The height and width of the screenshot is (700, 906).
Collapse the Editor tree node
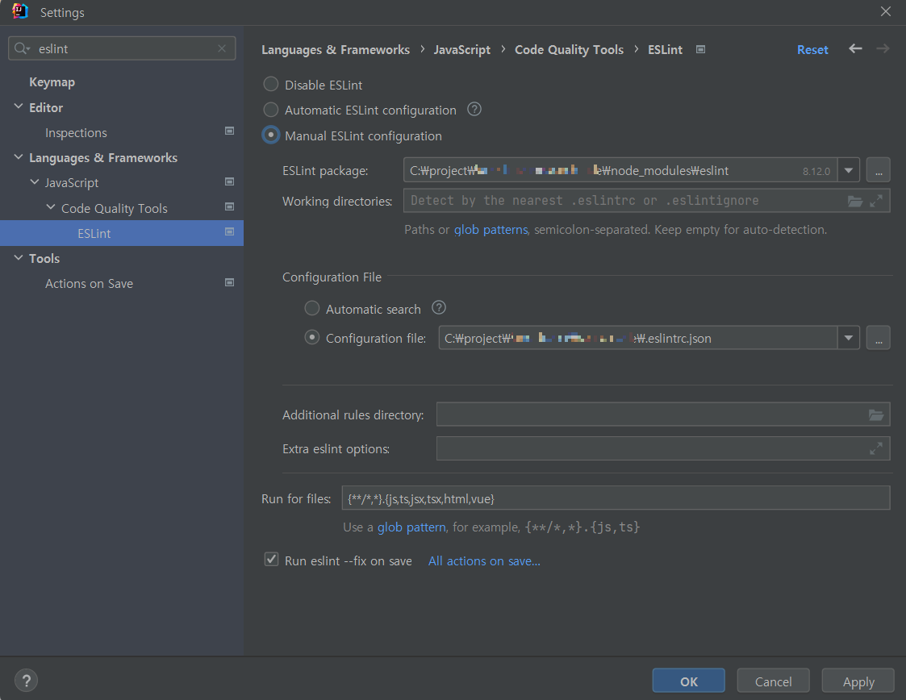point(19,106)
